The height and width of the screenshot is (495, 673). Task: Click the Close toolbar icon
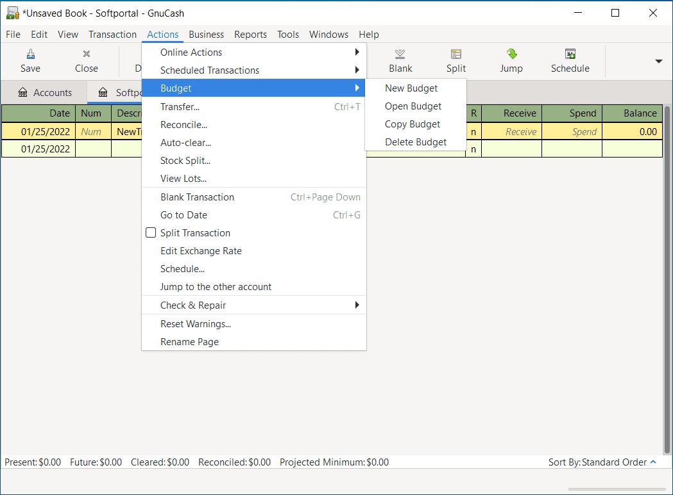86,54
